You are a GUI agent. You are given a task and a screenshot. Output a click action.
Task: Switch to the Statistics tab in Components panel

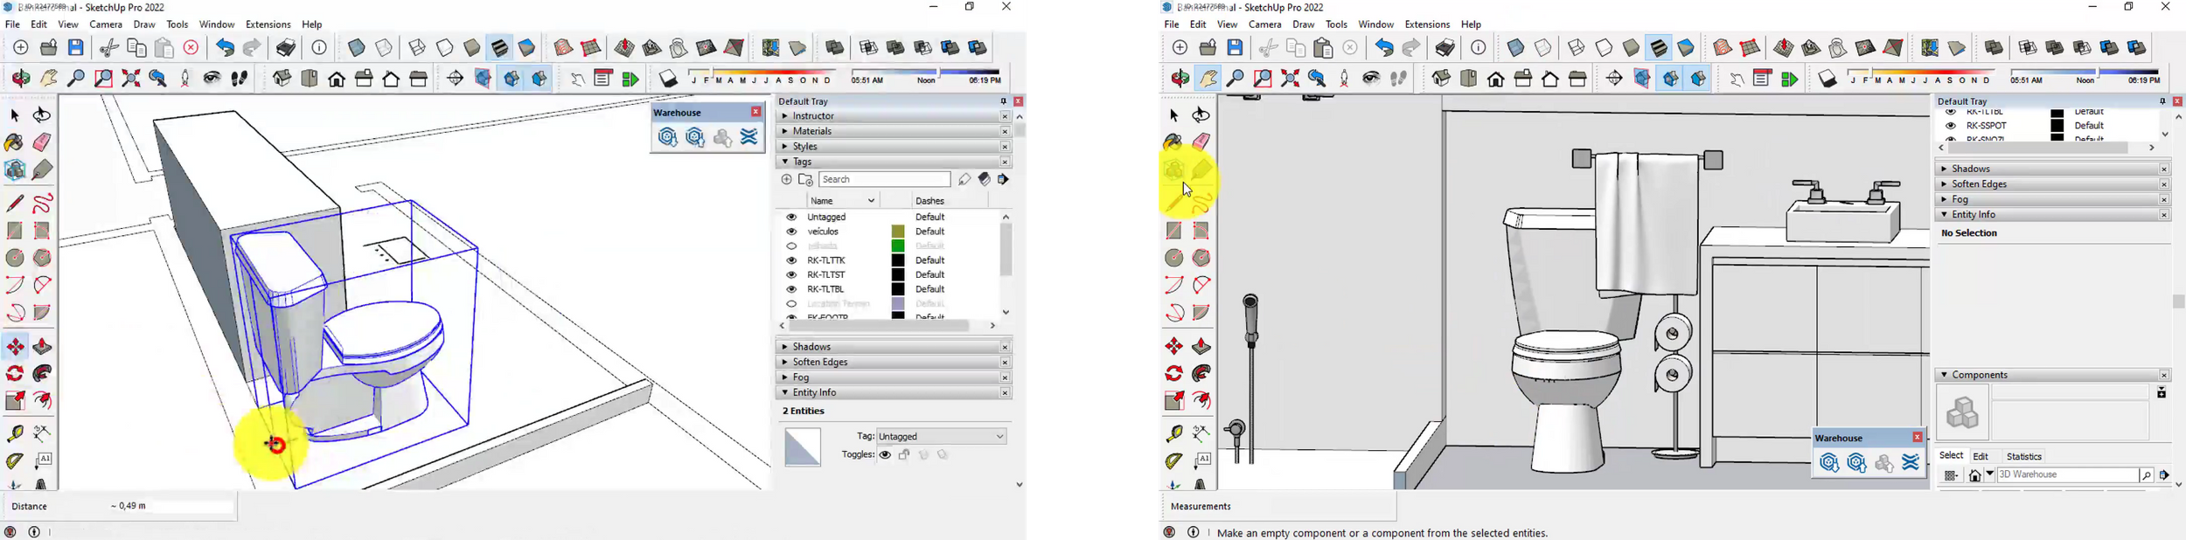point(2023,456)
